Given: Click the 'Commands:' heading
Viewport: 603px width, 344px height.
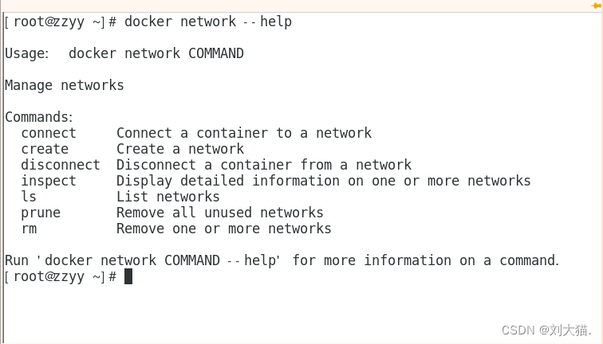Looking at the screenshot, I should tap(39, 117).
